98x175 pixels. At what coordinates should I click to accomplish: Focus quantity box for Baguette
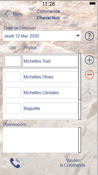(13, 108)
